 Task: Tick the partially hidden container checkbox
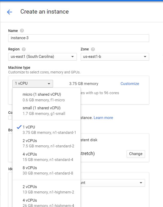coord(10,117)
